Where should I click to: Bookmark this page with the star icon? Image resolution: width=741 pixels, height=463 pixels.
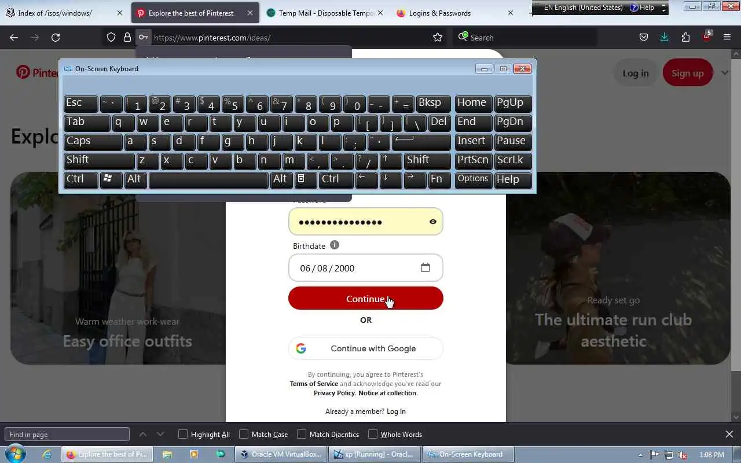[438, 37]
